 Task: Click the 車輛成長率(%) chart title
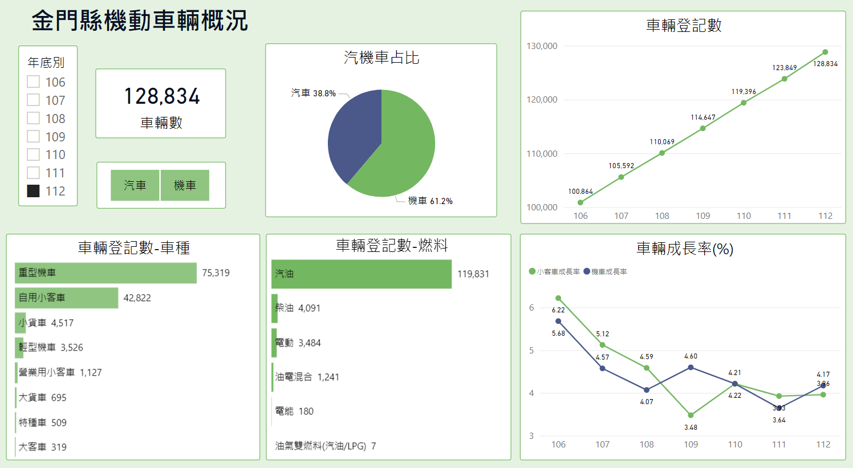coord(685,249)
